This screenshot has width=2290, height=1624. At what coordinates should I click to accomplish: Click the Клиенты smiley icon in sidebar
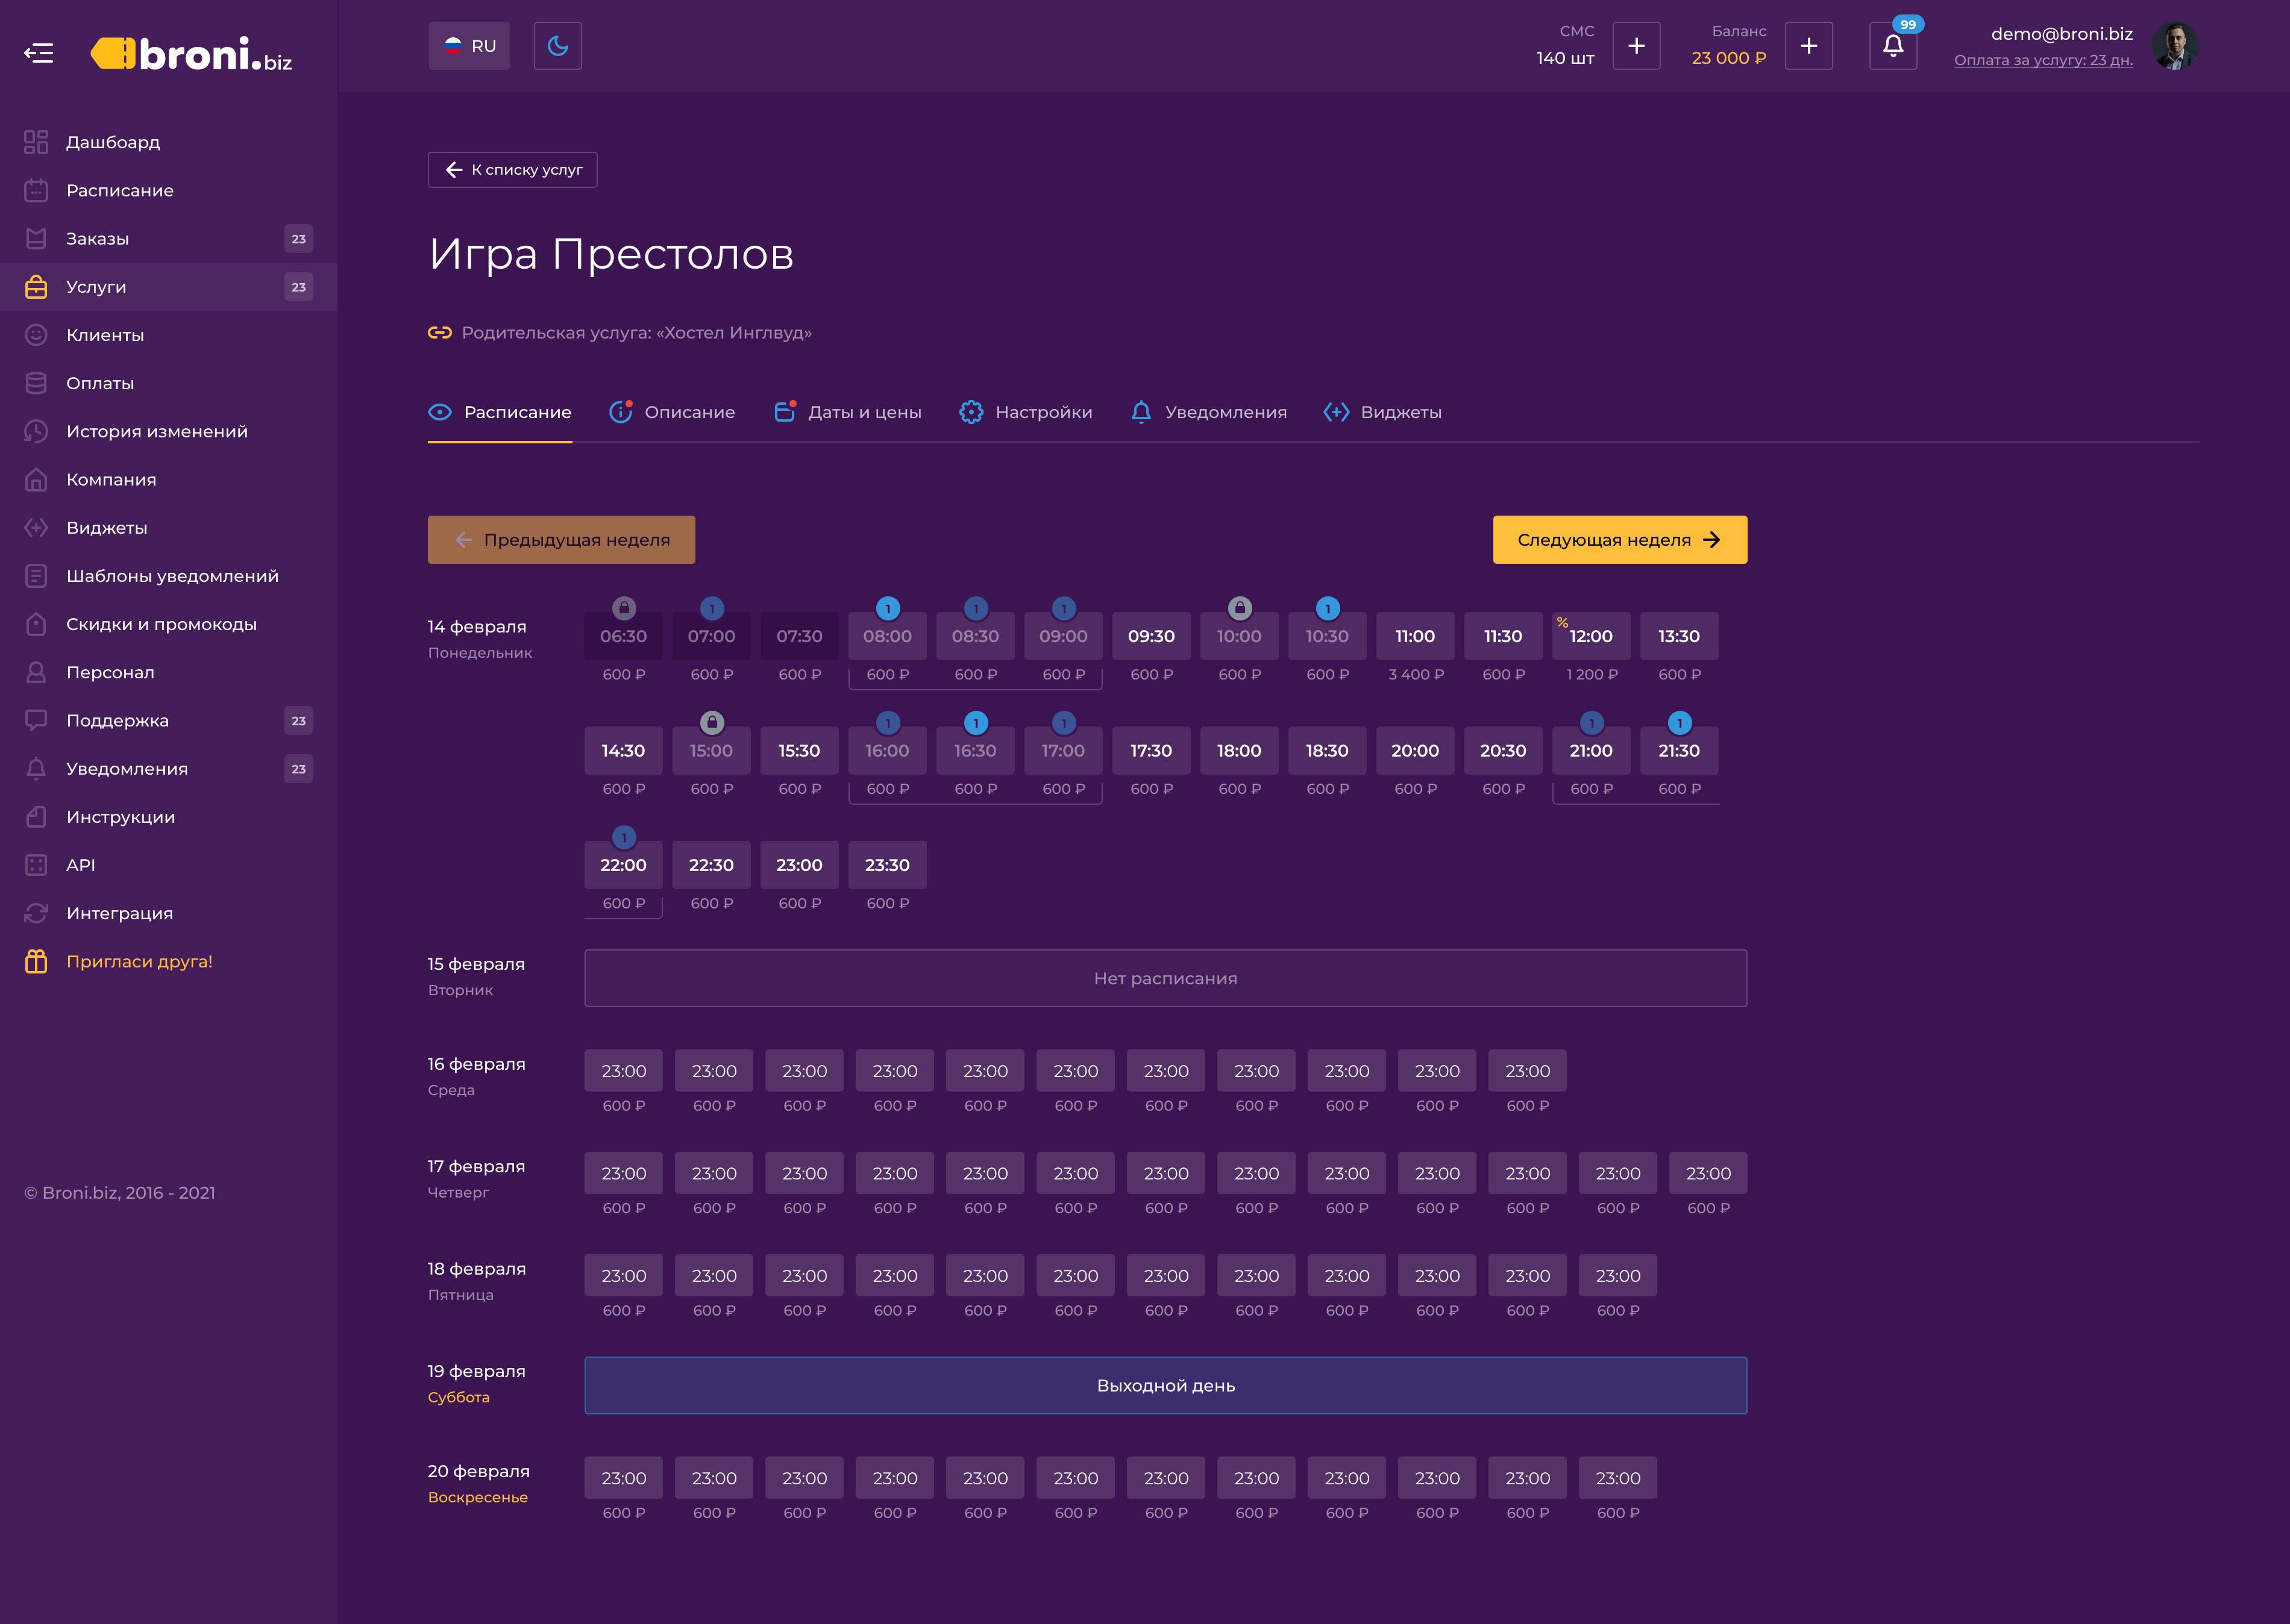36,335
